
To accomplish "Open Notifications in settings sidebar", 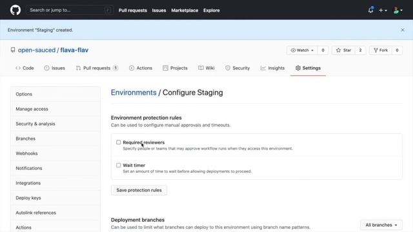I will tap(55, 168).
